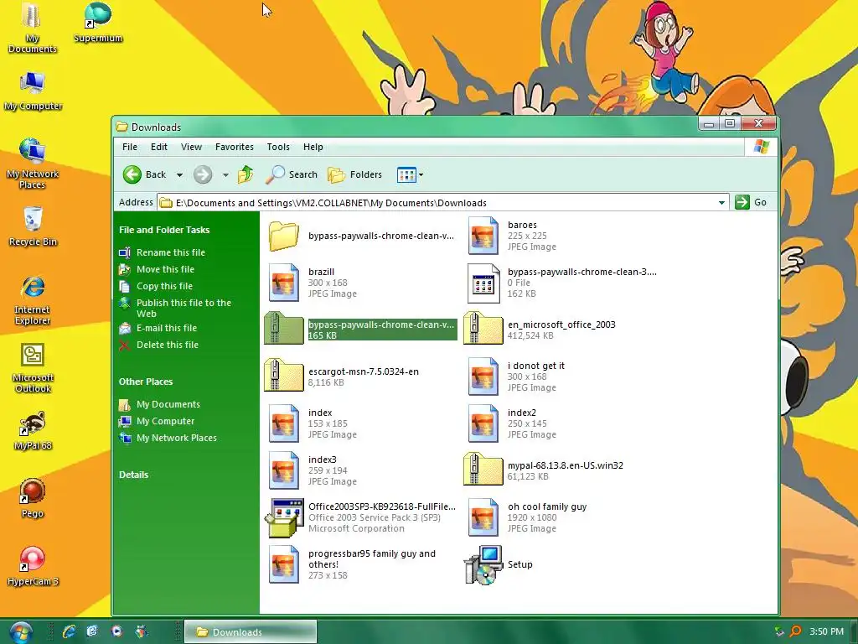Open the address bar dropdown list
858x644 pixels.
tap(721, 203)
